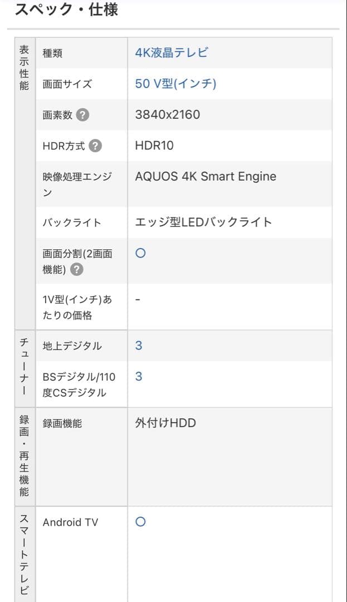
Task: Click the スマートテレビ category label
Action: coord(24,552)
